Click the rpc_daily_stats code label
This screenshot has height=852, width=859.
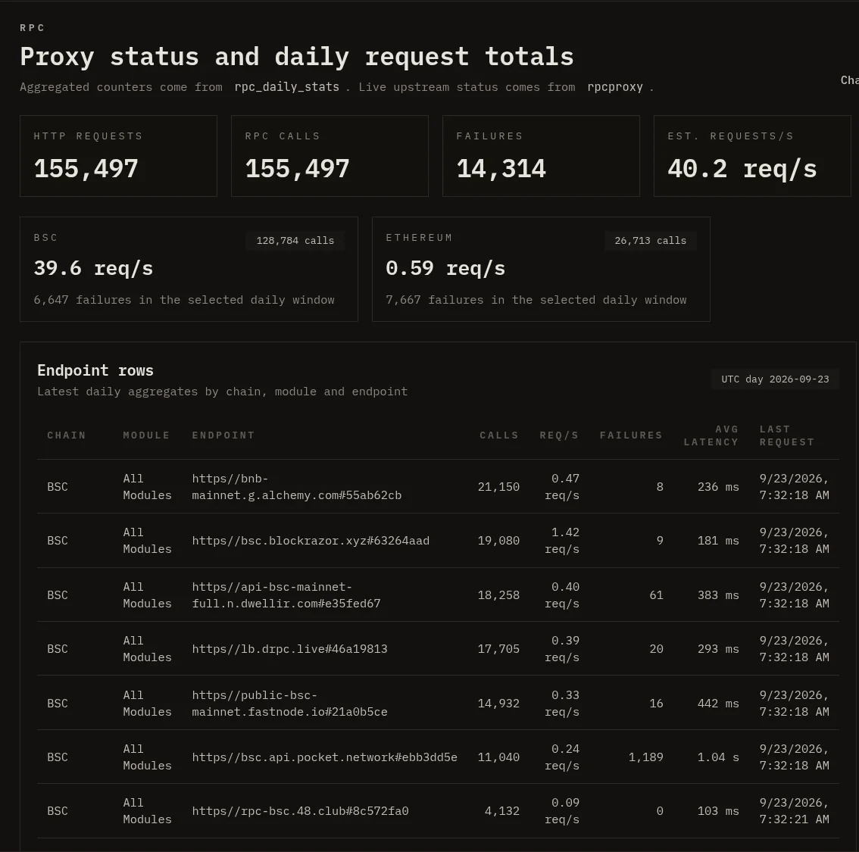pos(286,87)
